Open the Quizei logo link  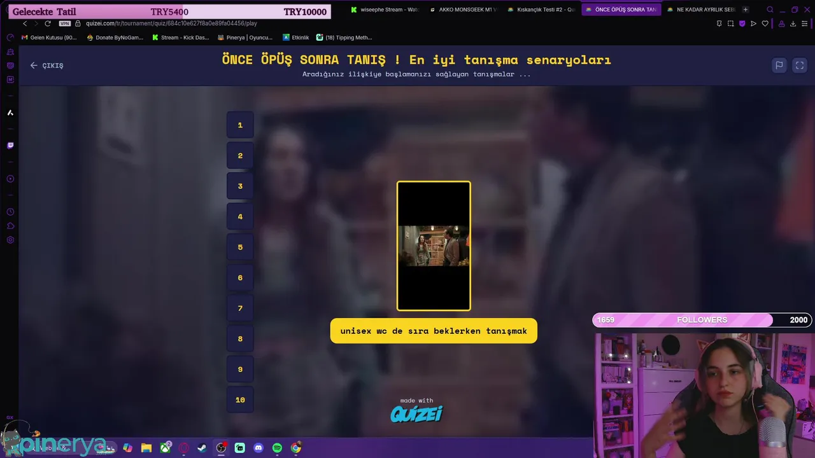tap(416, 414)
